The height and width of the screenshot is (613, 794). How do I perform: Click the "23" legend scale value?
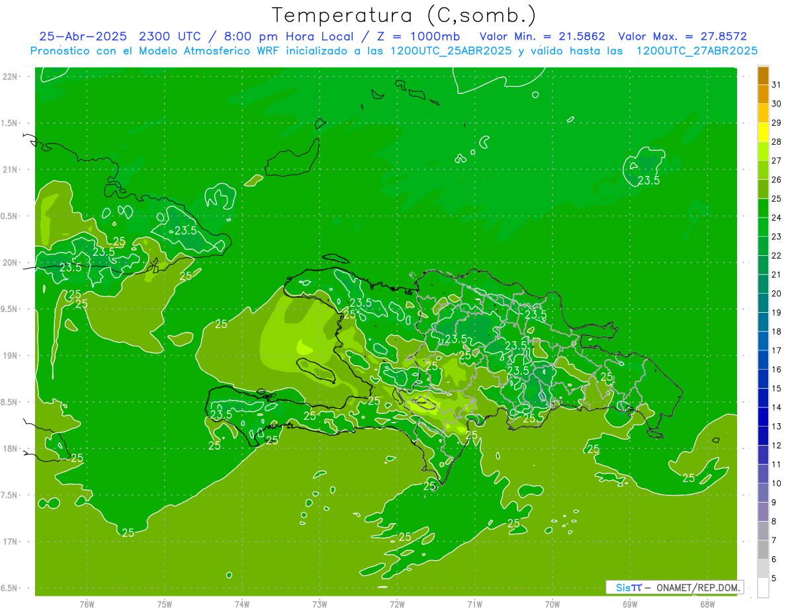(x=777, y=237)
